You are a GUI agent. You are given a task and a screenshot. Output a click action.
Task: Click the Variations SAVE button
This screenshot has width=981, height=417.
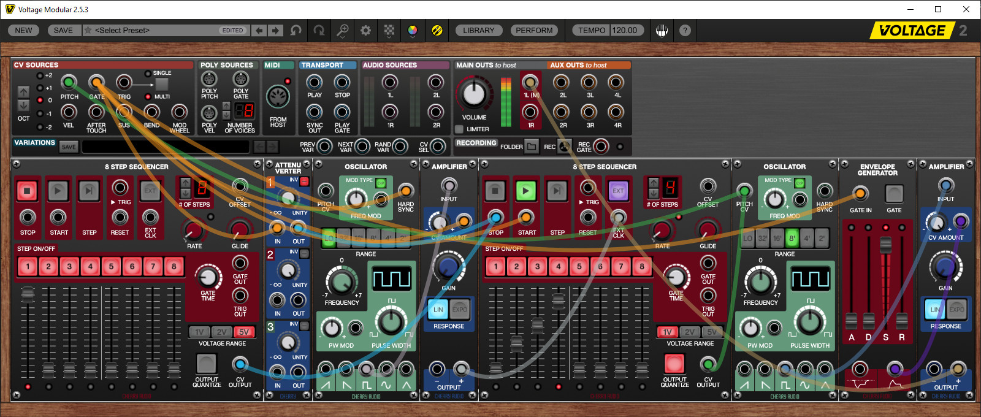pos(69,147)
